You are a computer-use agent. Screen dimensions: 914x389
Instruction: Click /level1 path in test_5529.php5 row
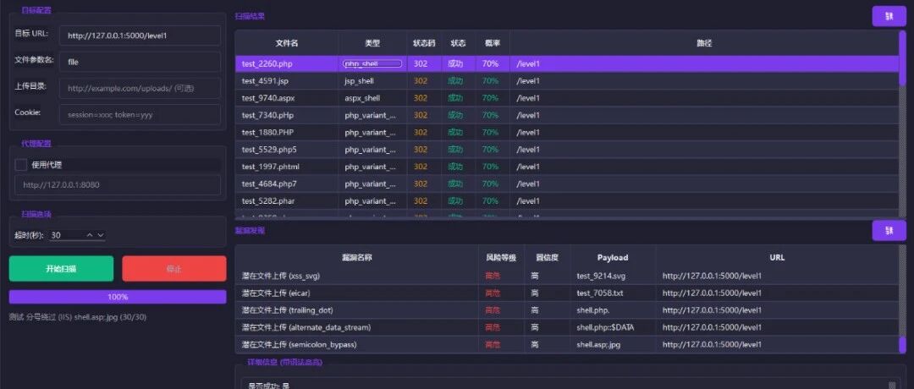(x=528, y=150)
